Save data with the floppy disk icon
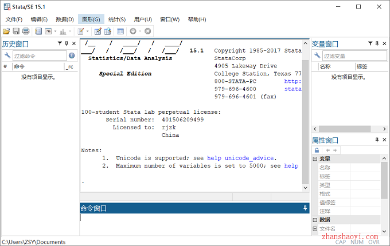Screen dimensions: 390x246 click(x=16, y=31)
